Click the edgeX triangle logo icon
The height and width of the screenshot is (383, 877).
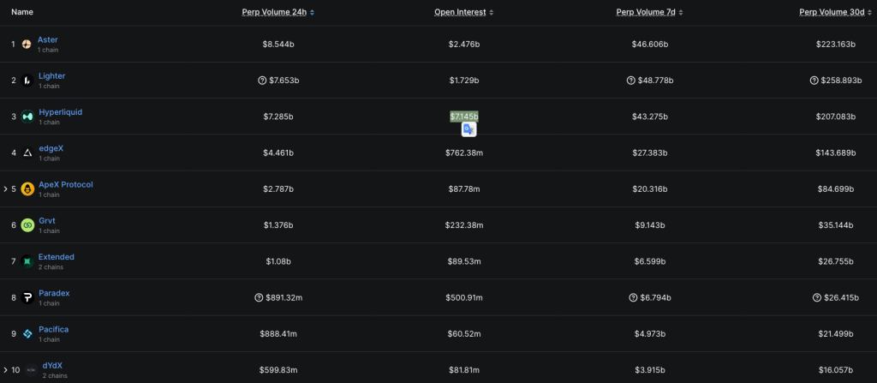27,153
